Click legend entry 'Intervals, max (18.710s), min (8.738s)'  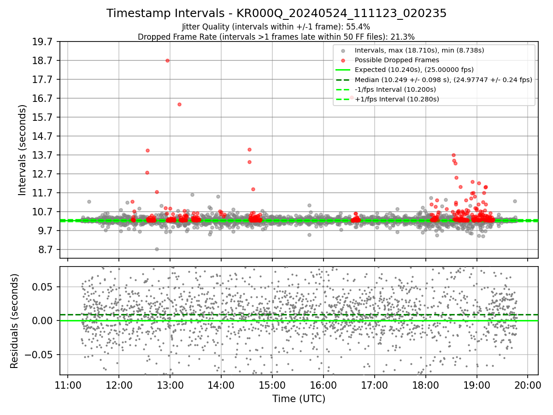(x=419, y=50)
